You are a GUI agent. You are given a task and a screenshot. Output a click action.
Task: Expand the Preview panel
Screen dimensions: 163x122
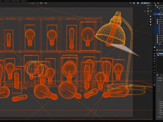point(160,78)
